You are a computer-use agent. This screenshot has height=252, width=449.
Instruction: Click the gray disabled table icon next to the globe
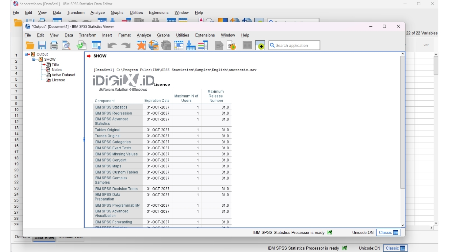point(166,46)
